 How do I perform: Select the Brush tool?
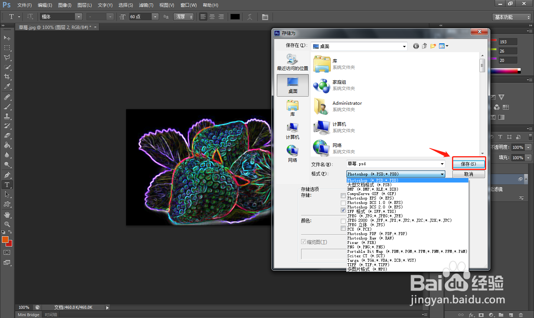point(7,107)
